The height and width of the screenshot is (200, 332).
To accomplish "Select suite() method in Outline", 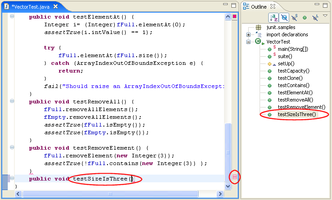I will coord(285,56).
